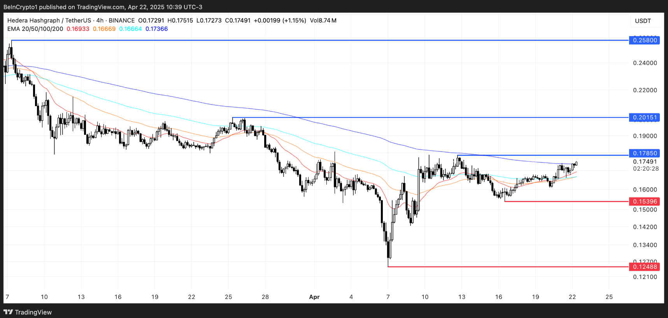The width and height of the screenshot is (668, 318).
Task: Click the current price 0.17491 label
Action: click(645, 162)
